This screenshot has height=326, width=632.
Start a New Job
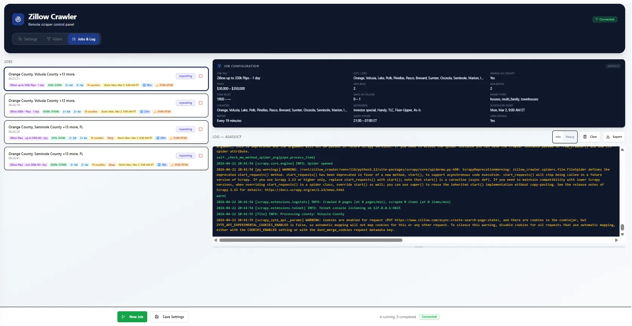point(132,317)
